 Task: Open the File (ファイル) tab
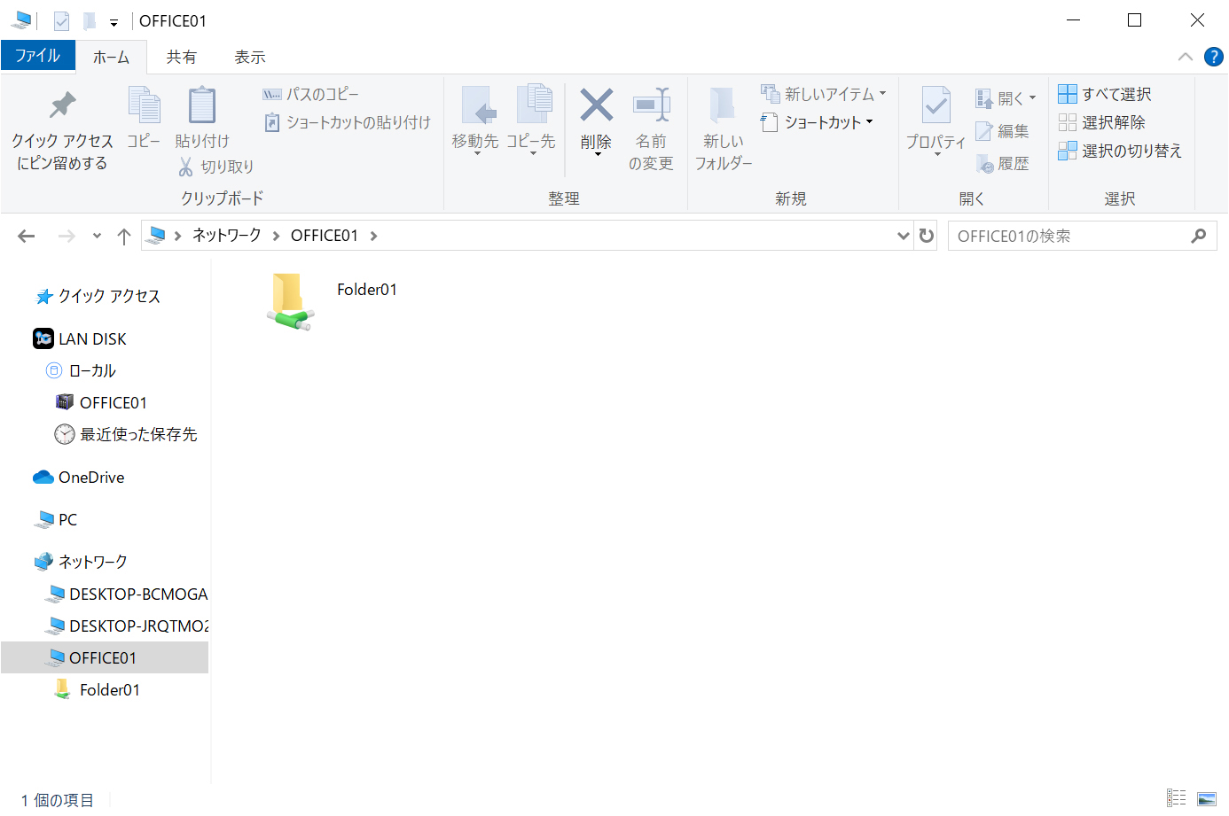click(x=37, y=55)
